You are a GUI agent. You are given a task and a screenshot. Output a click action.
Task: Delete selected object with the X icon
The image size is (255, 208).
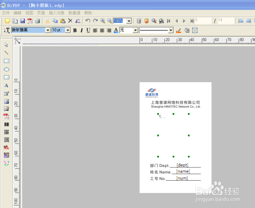[70, 21]
